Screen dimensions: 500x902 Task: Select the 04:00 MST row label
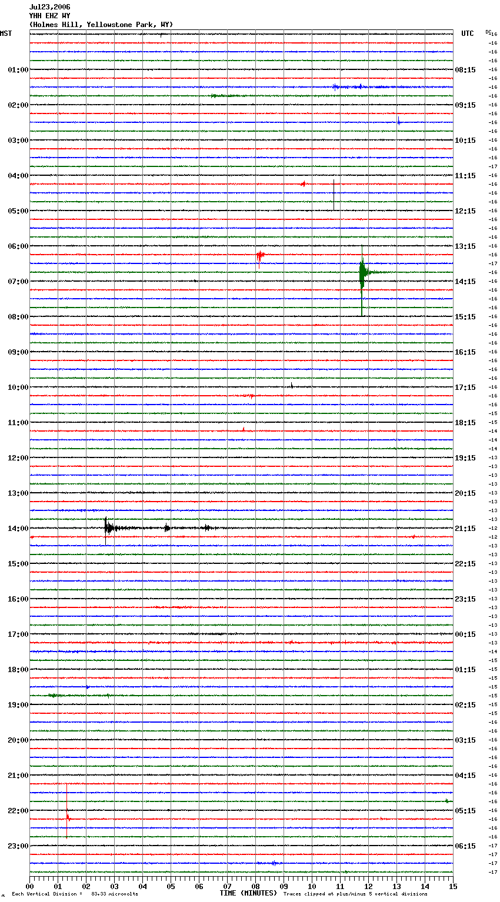18,176
